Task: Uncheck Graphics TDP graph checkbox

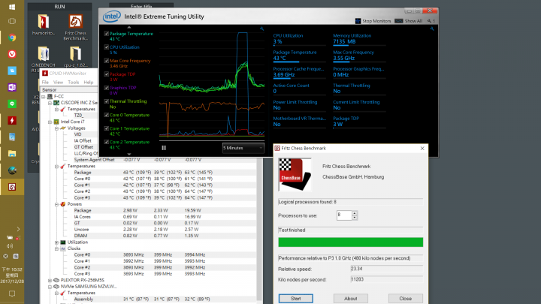Action: tap(106, 88)
